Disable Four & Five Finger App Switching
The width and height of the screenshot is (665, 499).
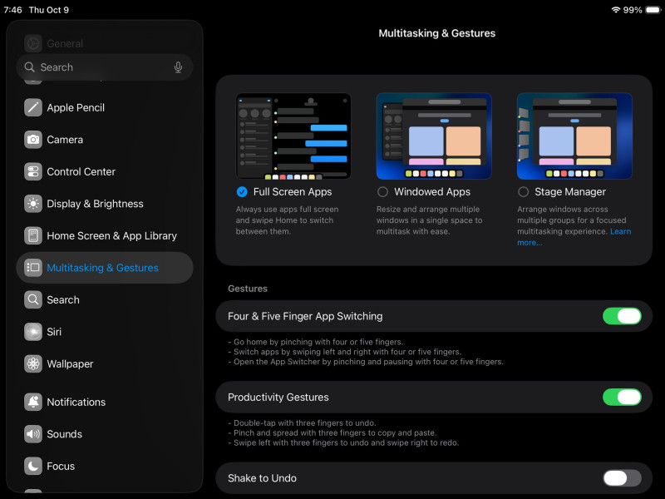pyautogui.click(x=621, y=316)
